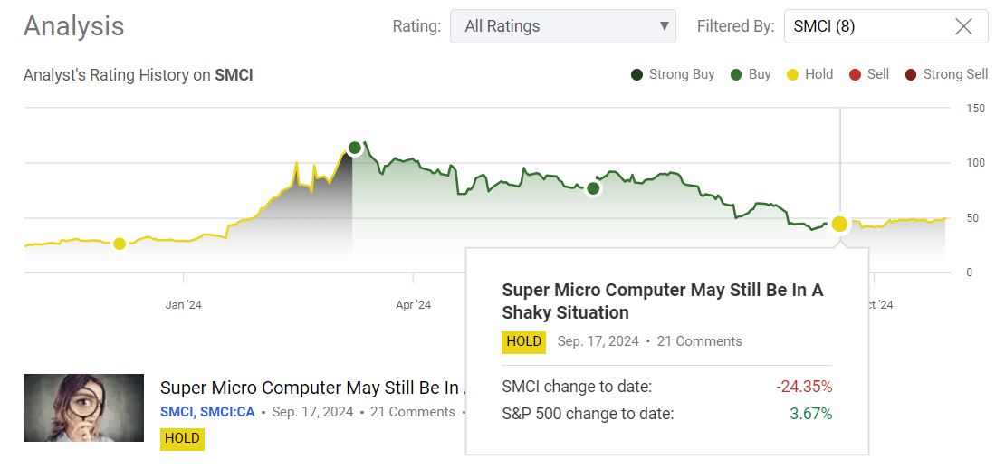1005x469 pixels.
Task: Open article thumbnail with magnifying glass
Action: [83, 407]
